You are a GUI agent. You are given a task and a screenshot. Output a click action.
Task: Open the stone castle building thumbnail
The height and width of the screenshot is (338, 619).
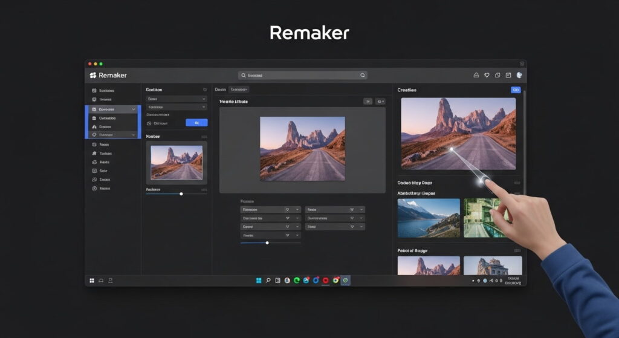tap(493, 265)
